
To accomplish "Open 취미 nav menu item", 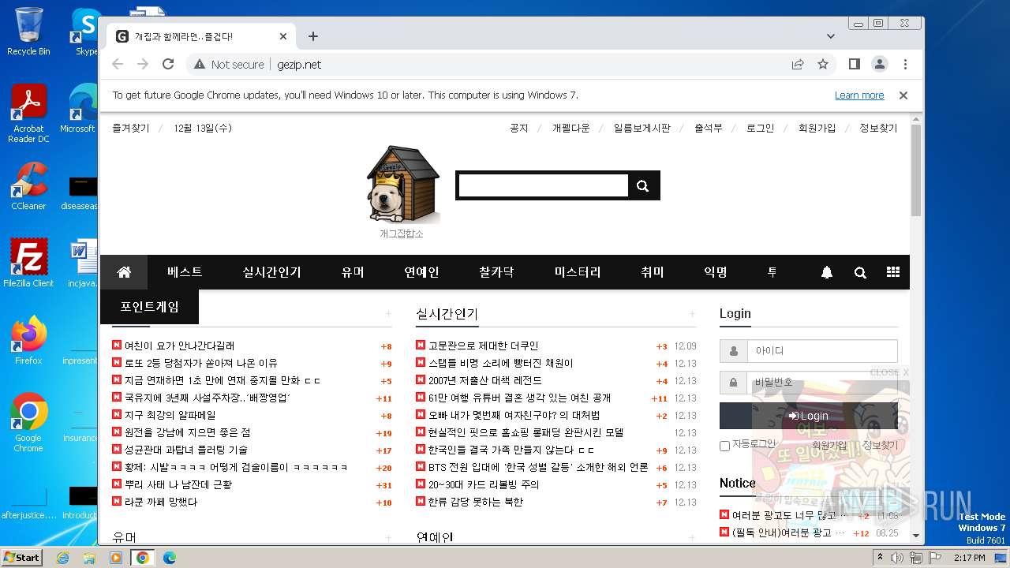I will pyautogui.click(x=653, y=272).
